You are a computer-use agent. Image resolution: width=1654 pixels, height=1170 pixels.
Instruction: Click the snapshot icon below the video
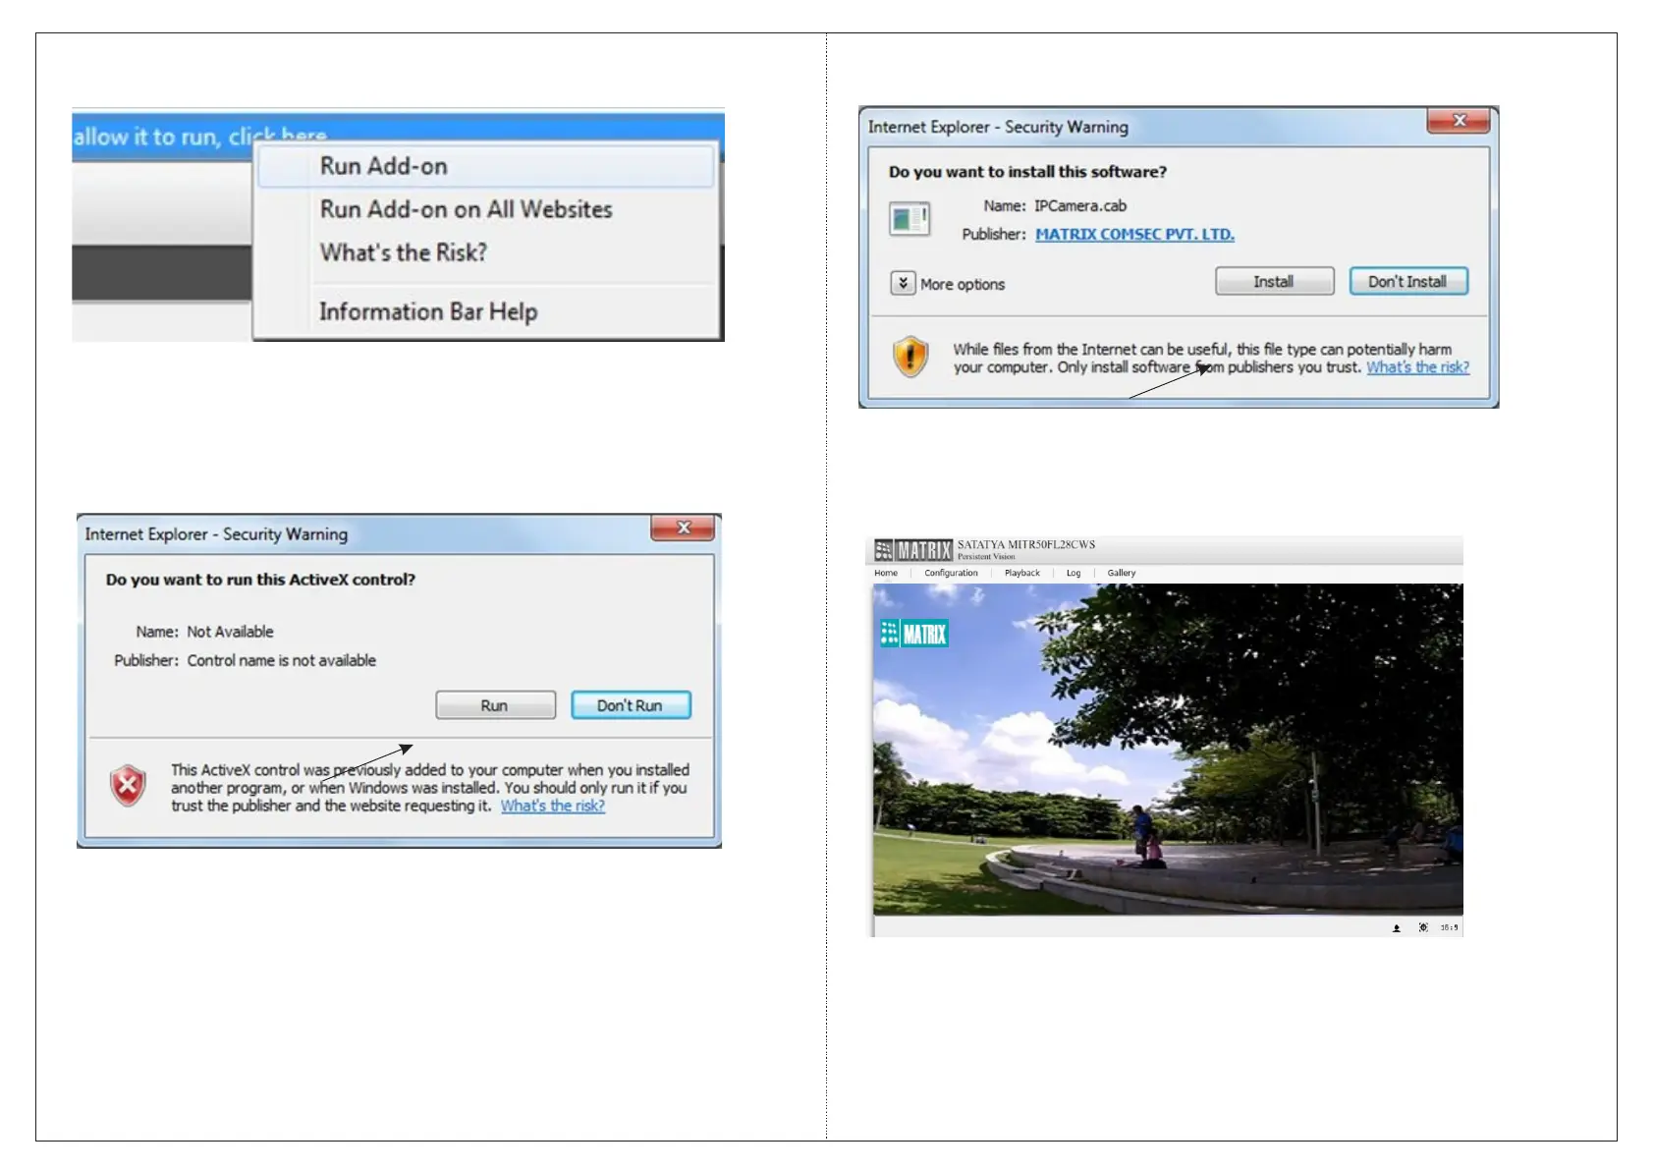(1396, 928)
